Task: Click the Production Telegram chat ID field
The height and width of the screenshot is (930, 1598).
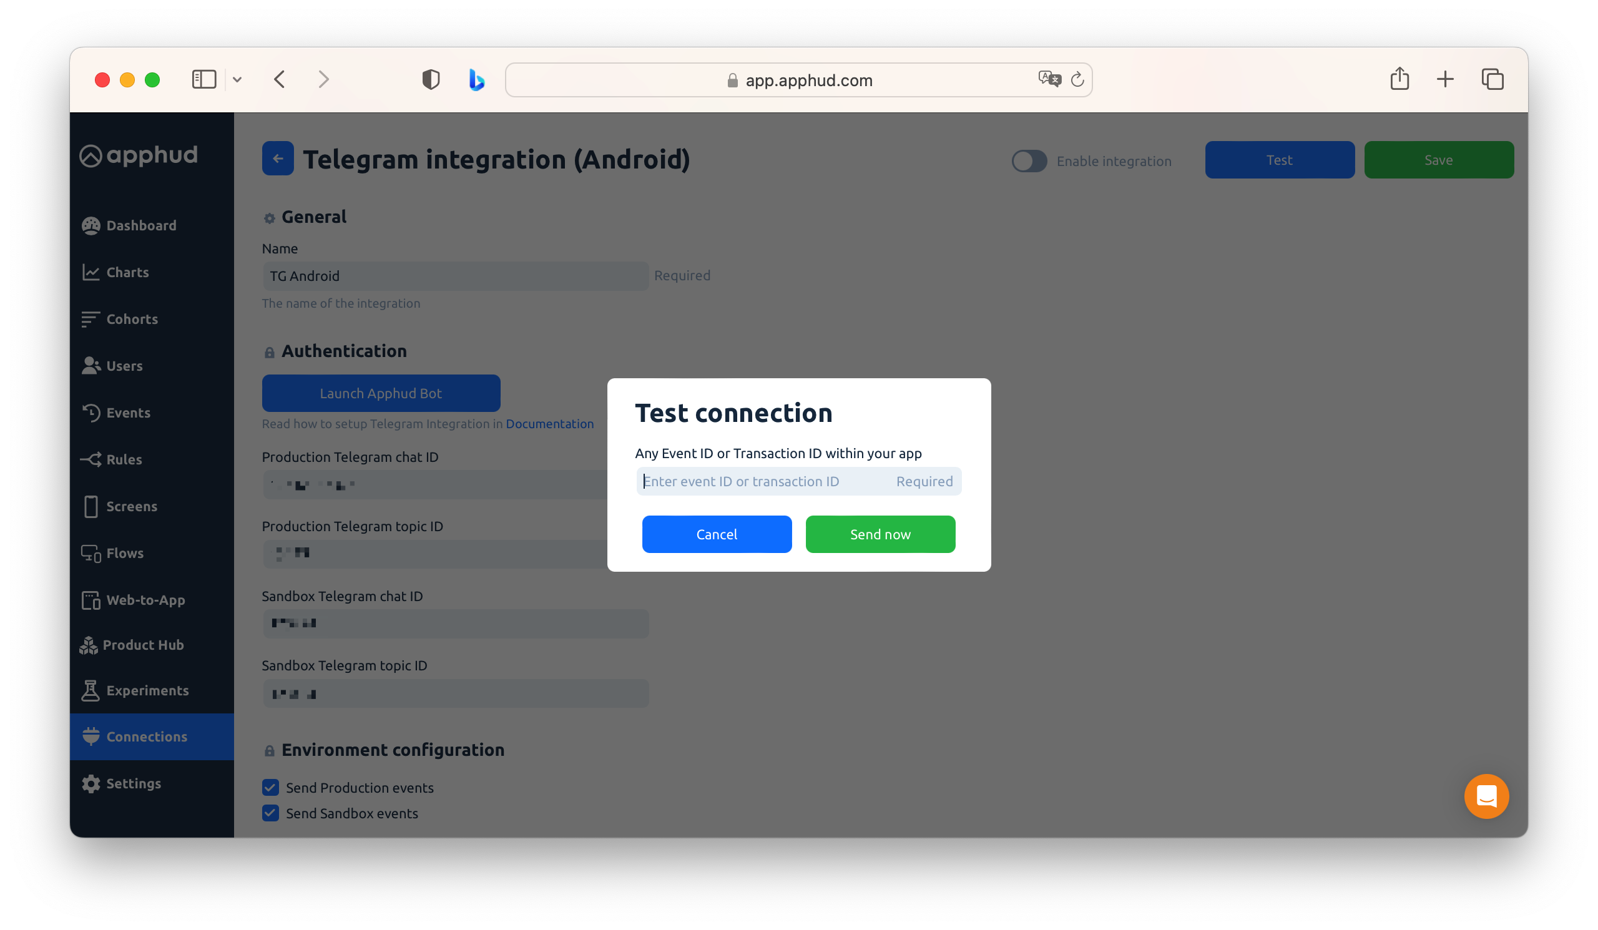Action: [435, 485]
